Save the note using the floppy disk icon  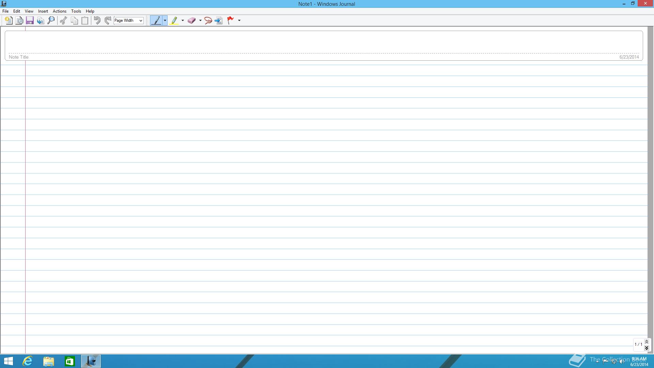pos(30,20)
